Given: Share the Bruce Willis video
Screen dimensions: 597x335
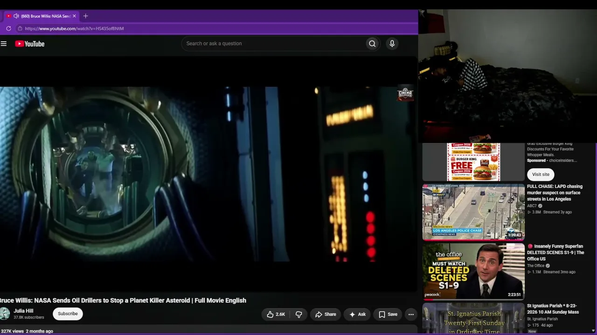Looking at the screenshot, I should click(326, 315).
